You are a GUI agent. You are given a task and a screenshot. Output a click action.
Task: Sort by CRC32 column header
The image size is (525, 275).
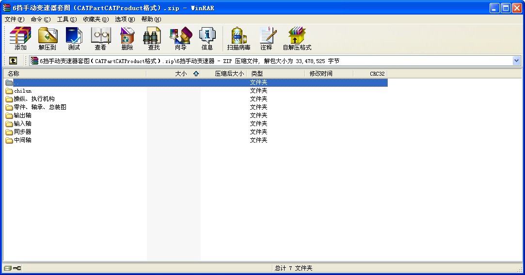370,74
